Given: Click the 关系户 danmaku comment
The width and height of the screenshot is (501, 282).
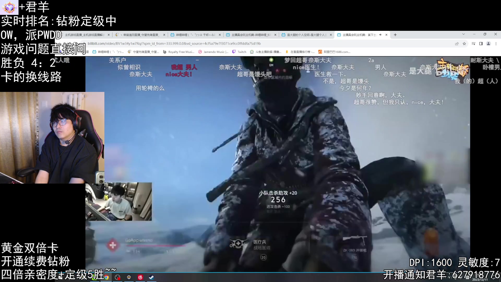Looking at the screenshot, I should [x=117, y=60].
